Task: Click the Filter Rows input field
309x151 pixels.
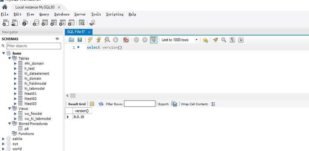Action: click(x=139, y=104)
